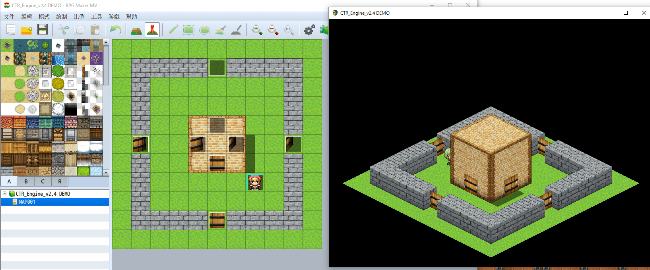This screenshot has width=650, height=270.
Task: Zoom out of the map
Action: pyautogui.click(x=273, y=30)
